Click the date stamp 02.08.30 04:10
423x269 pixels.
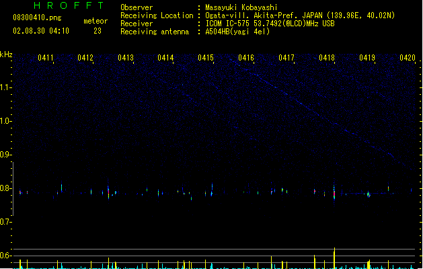41,31
